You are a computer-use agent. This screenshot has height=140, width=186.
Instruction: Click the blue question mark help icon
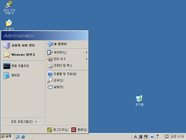[x=50, y=74]
